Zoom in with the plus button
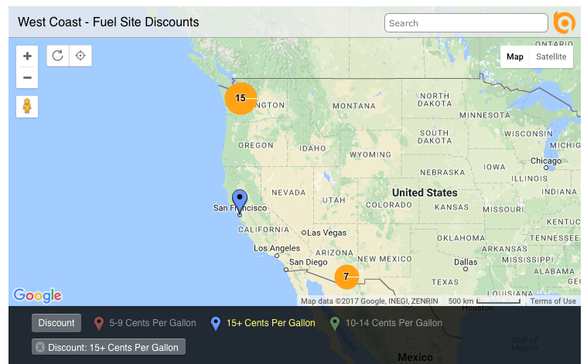Image resolution: width=587 pixels, height=364 pixels. click(27, 56)
